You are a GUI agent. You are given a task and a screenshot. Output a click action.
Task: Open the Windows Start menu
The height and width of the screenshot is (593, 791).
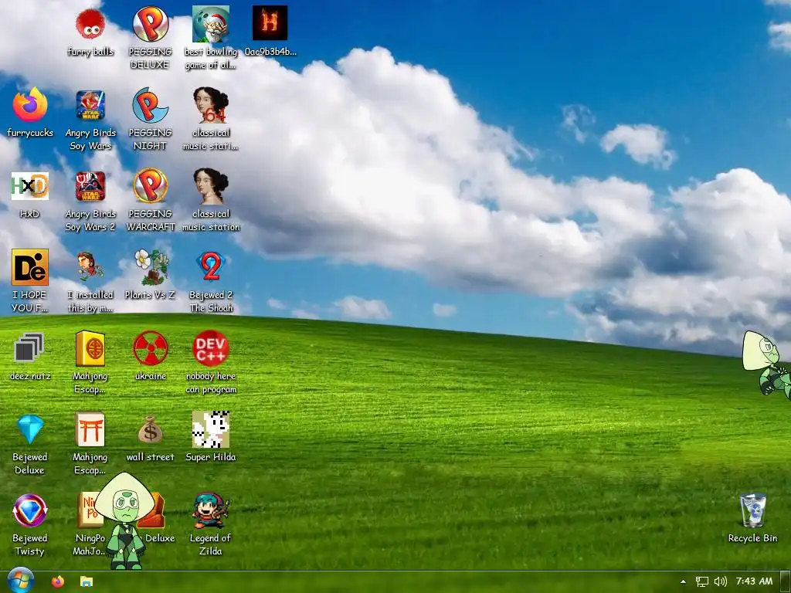(21, 581)
